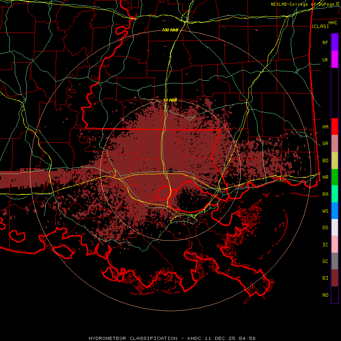This screenshot has width=341, height=341.
Task: Click the BD yellow legend swatch
Action: click(x=335, y=161)
